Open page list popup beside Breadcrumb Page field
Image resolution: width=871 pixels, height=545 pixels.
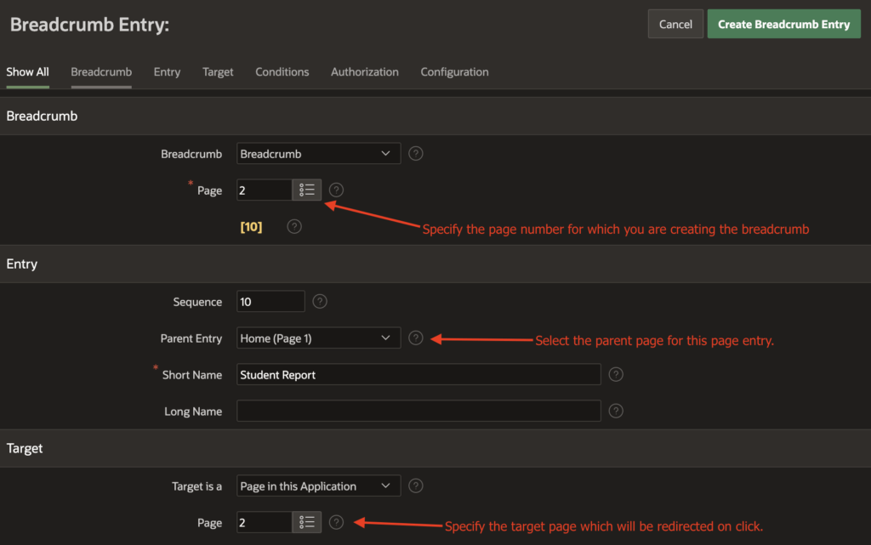tap(306, 190)
